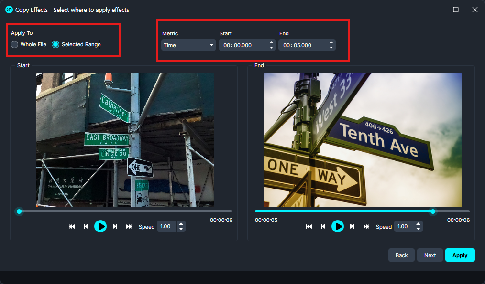Increase the Start time with up arrow
This screenshot has height=284, width=485.
point(272,42)
